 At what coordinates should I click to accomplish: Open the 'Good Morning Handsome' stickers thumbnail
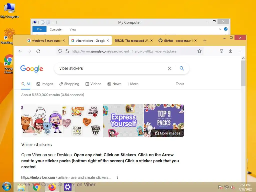pos(83,121)
